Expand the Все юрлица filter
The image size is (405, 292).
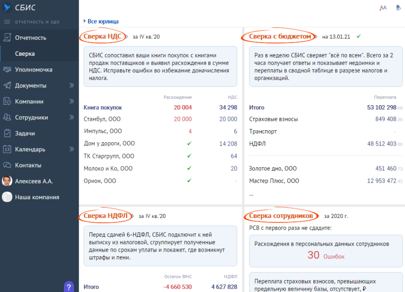coord(101,21)
